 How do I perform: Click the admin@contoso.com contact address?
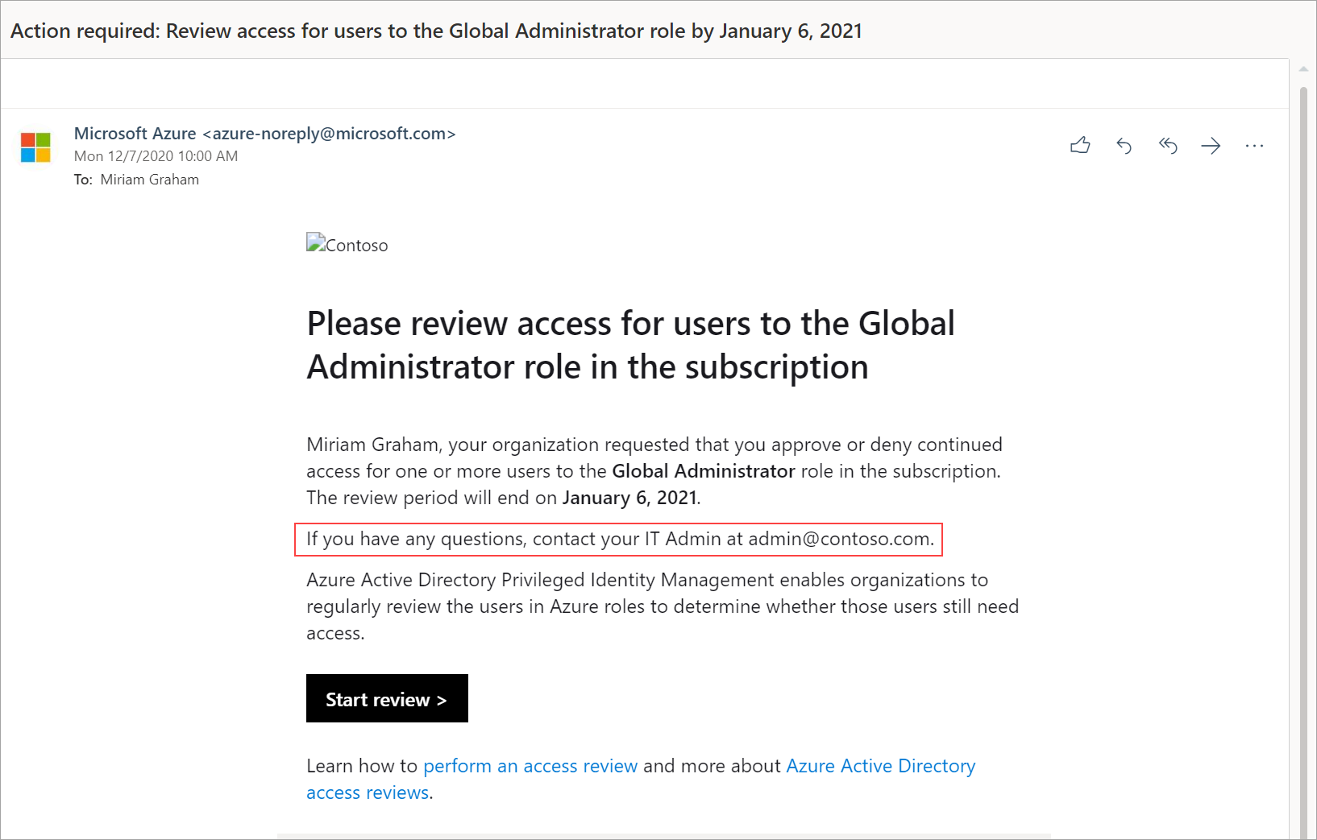(839, 539)
